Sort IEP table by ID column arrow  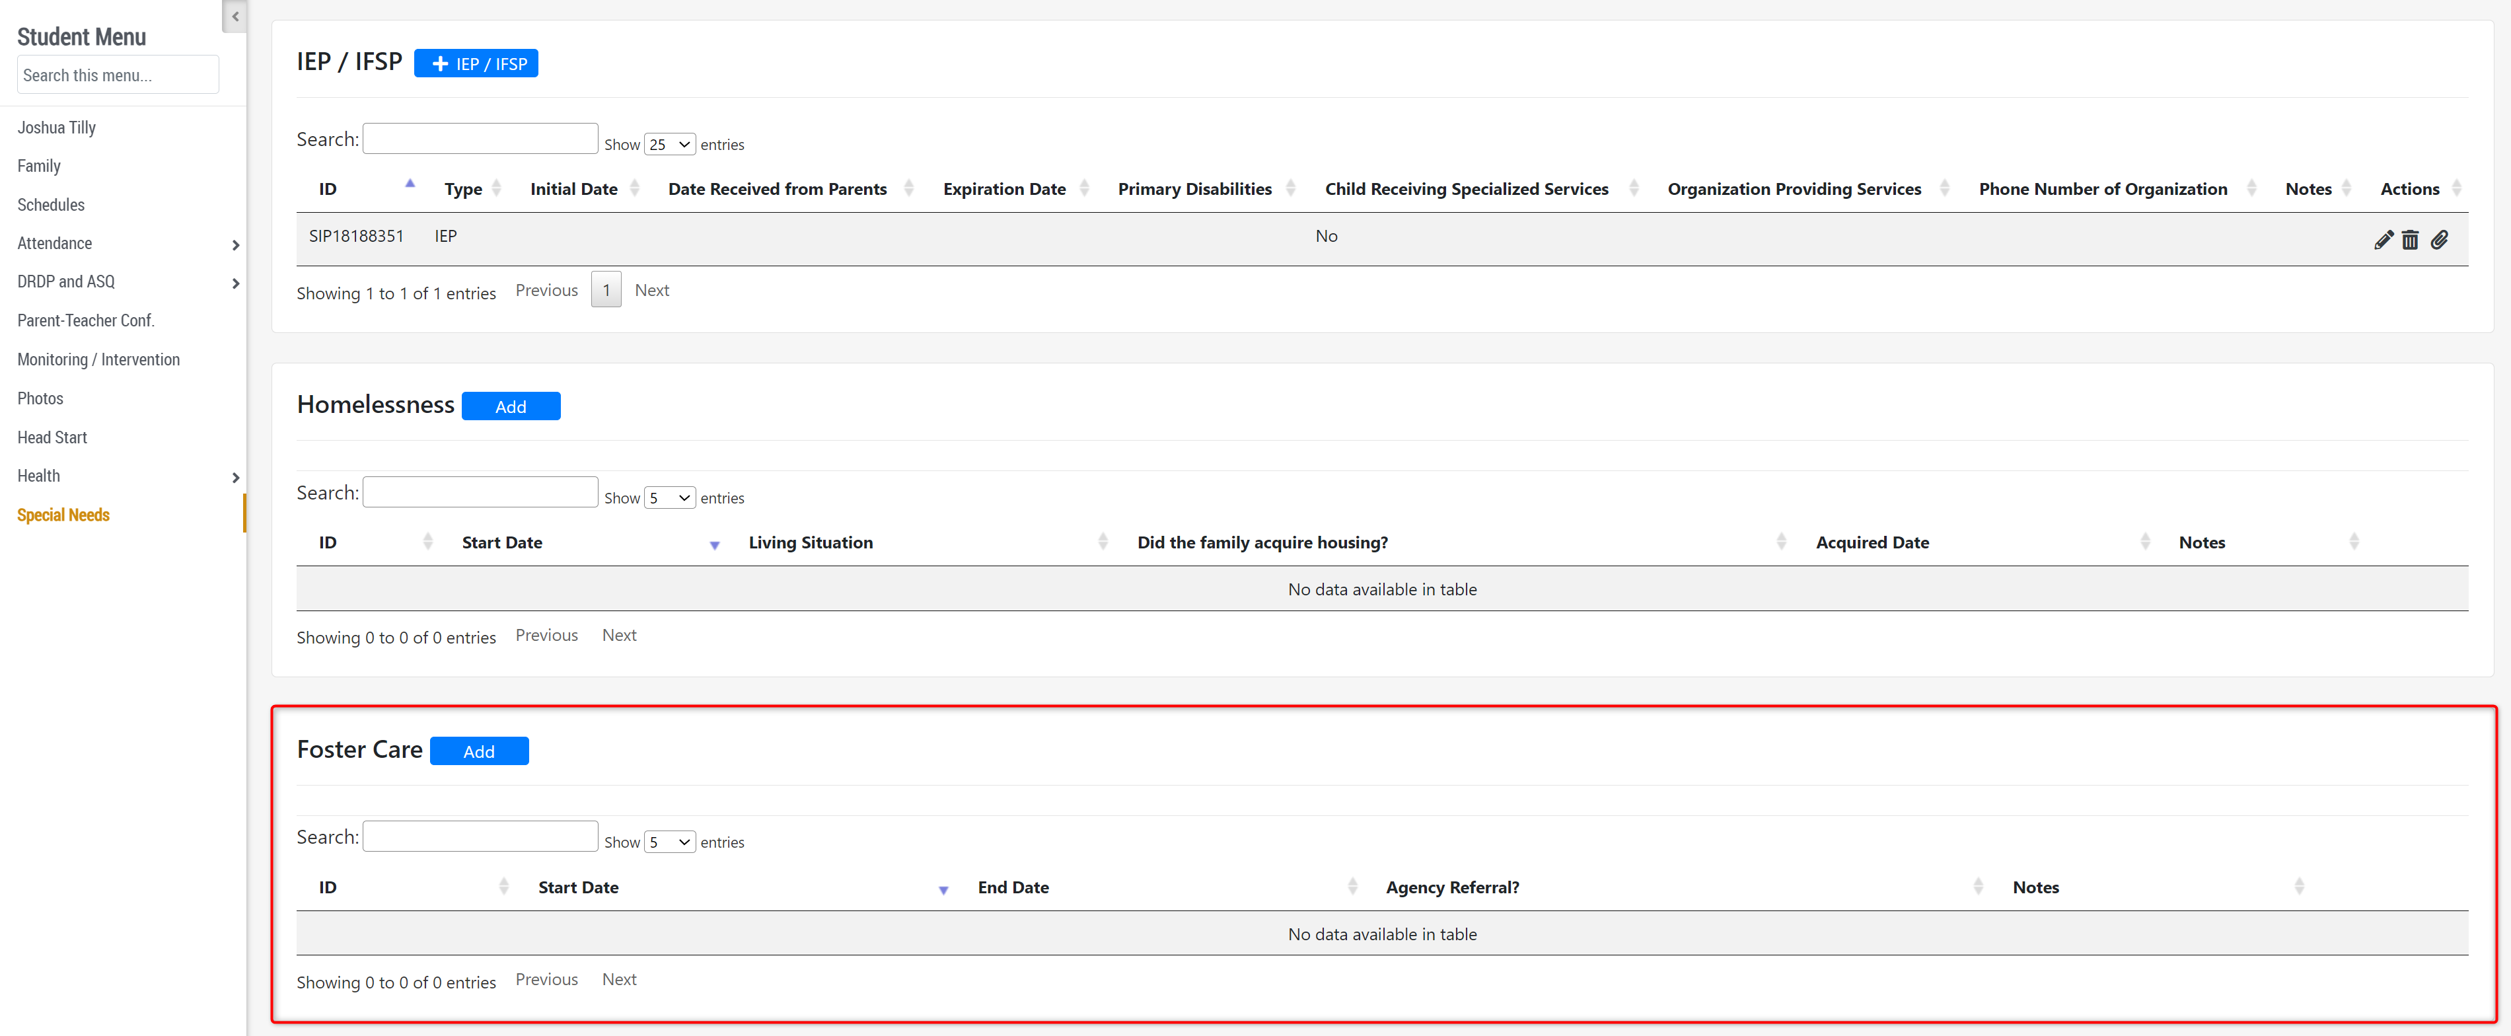[x=410, y=184]
